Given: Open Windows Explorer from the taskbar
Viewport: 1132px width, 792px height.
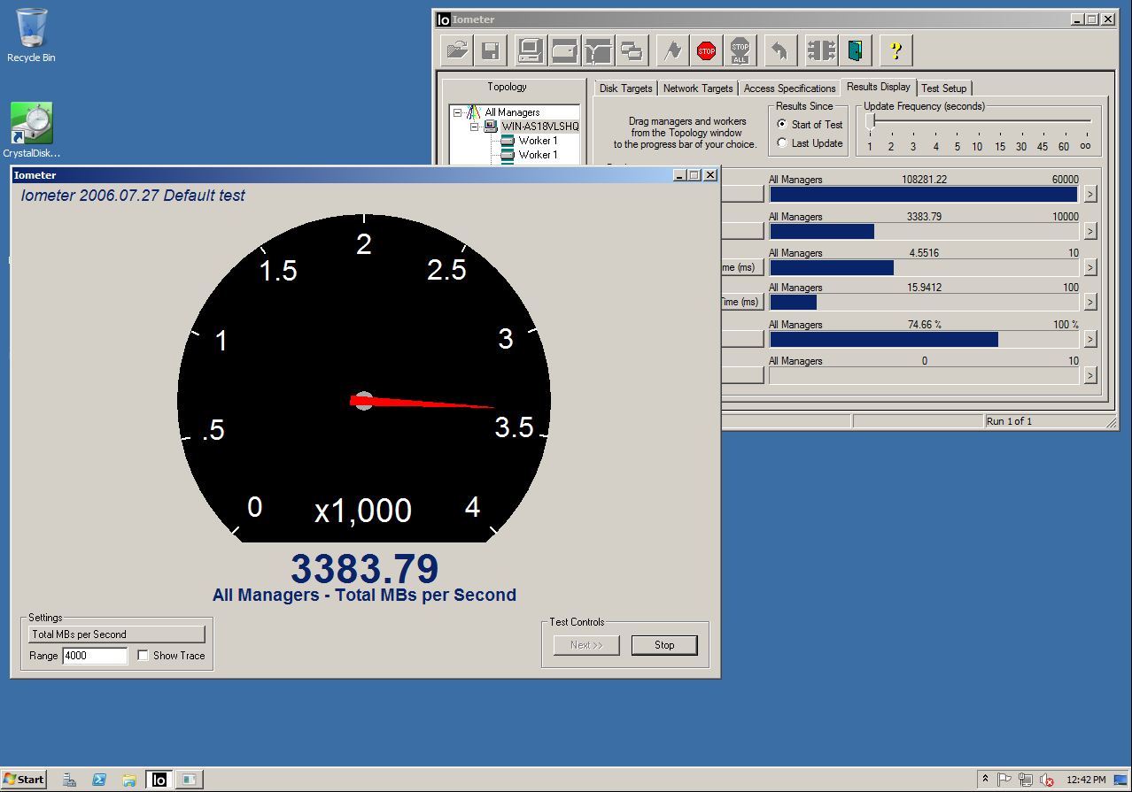Looking at the screenshot, I should 129,780.
